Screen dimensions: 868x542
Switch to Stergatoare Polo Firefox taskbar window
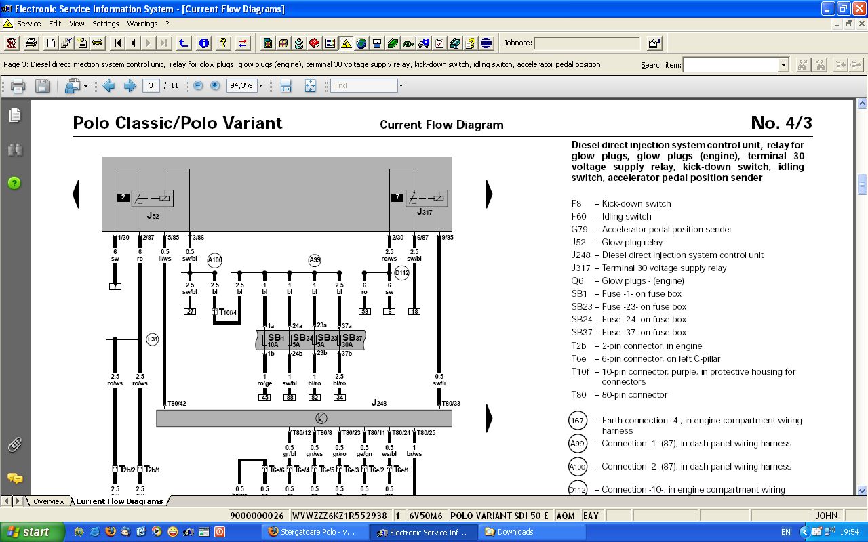(x=315, y=532)
